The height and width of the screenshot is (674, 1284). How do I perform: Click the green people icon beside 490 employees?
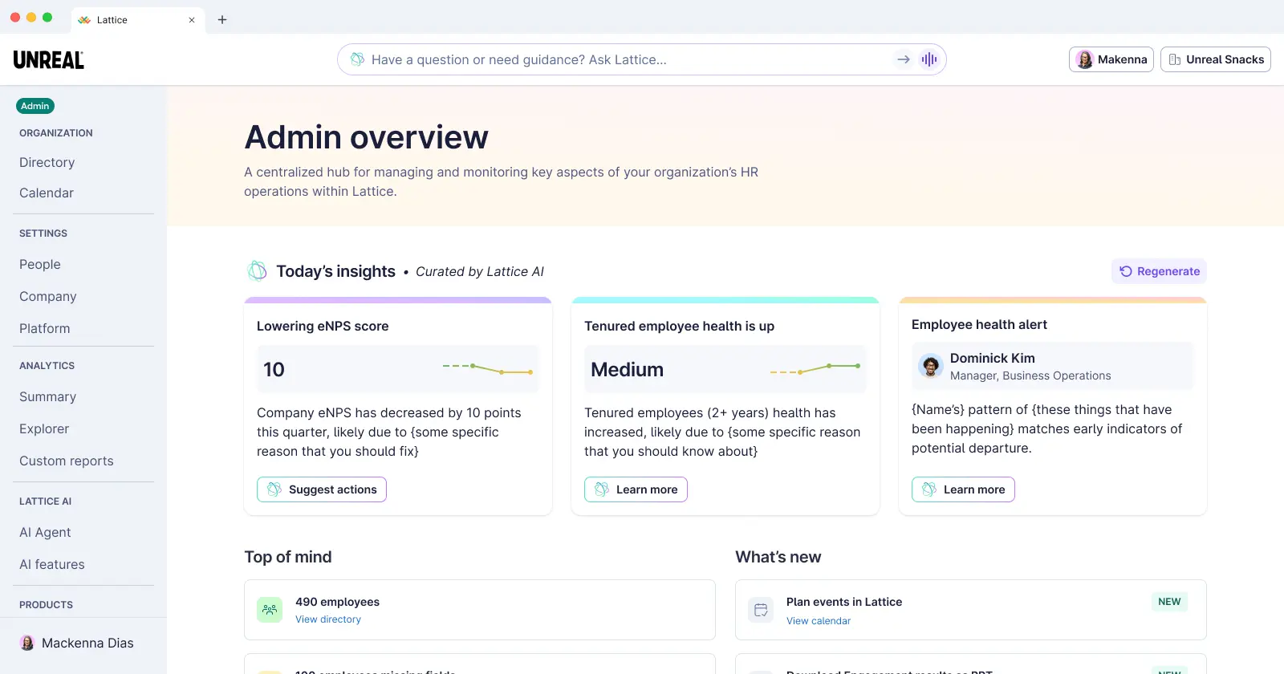[270, 610]
